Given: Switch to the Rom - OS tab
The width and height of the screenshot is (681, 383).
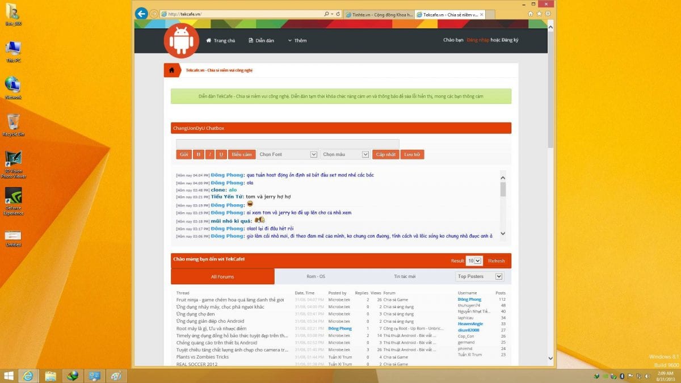Looking at the screenshot, I should point(316,276).
